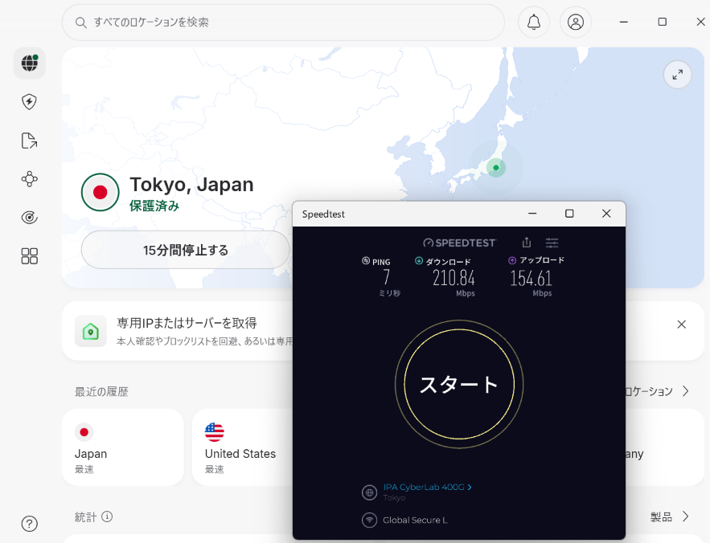Open the shield threat protection sidebar icon

pyautogui.click(x=30, y=102)
